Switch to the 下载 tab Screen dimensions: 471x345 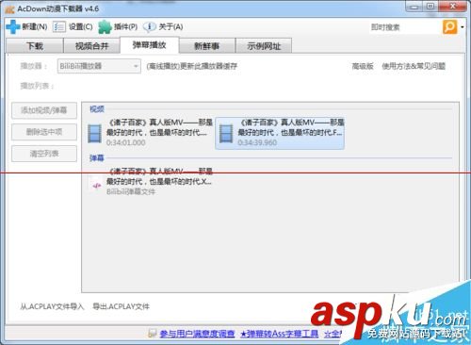(35, 46)
